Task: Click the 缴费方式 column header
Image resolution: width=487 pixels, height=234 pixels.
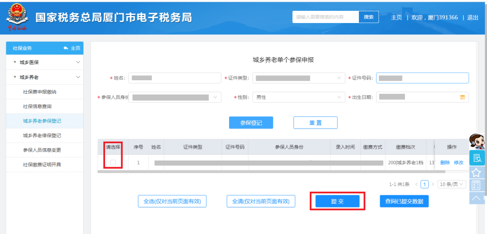Action: click(x=373, y=147)
